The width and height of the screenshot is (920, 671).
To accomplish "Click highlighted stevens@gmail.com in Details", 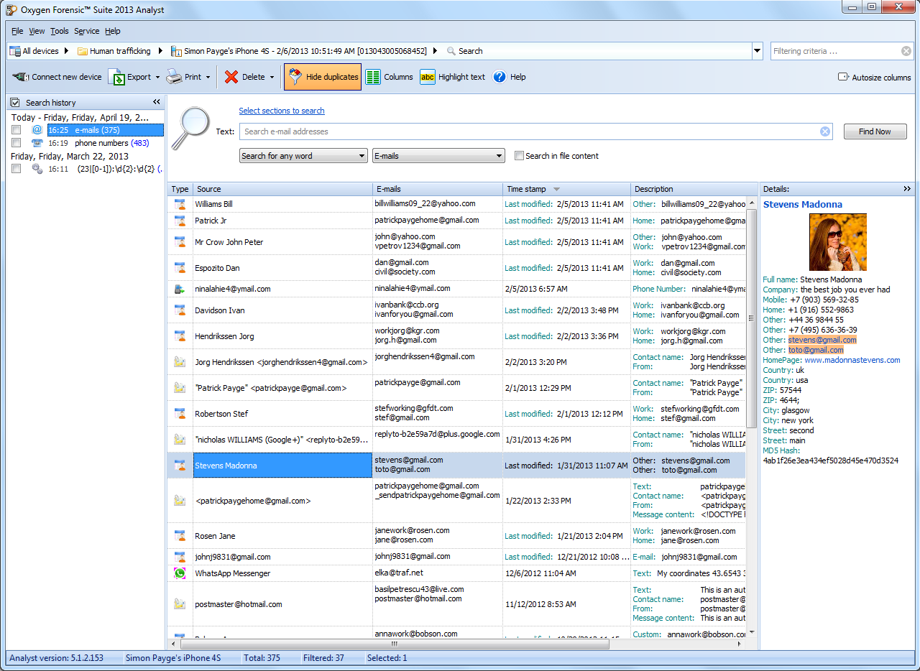I will [x=822, y=340].
